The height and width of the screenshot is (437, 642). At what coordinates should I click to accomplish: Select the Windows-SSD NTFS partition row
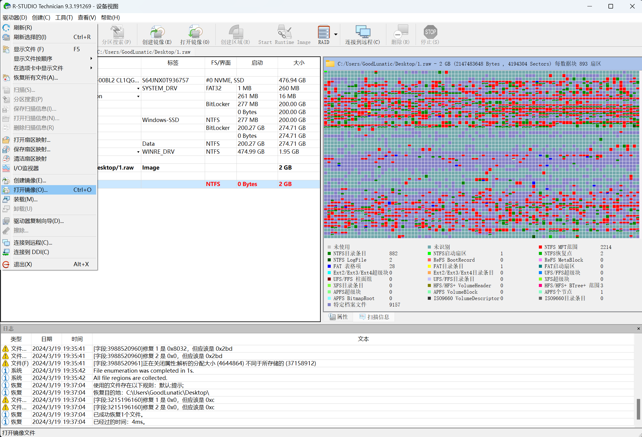pos(208,120)
